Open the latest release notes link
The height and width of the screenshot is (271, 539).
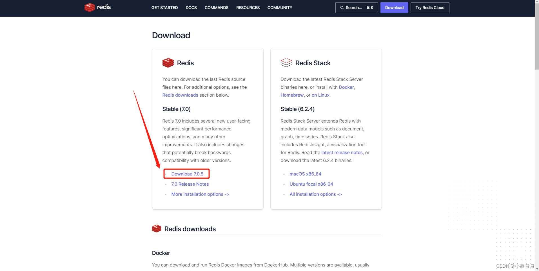[342, 152]
